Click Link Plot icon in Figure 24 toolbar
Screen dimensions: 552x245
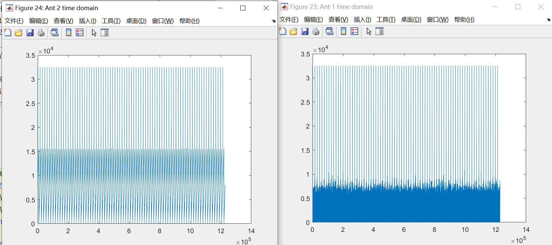tap(55, 32)
